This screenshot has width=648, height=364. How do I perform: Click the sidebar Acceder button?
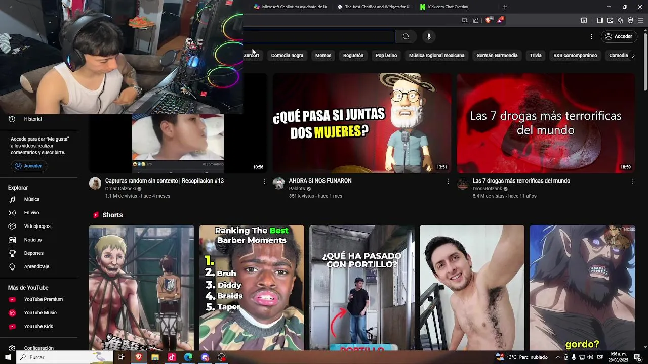(x=29, y=166)
